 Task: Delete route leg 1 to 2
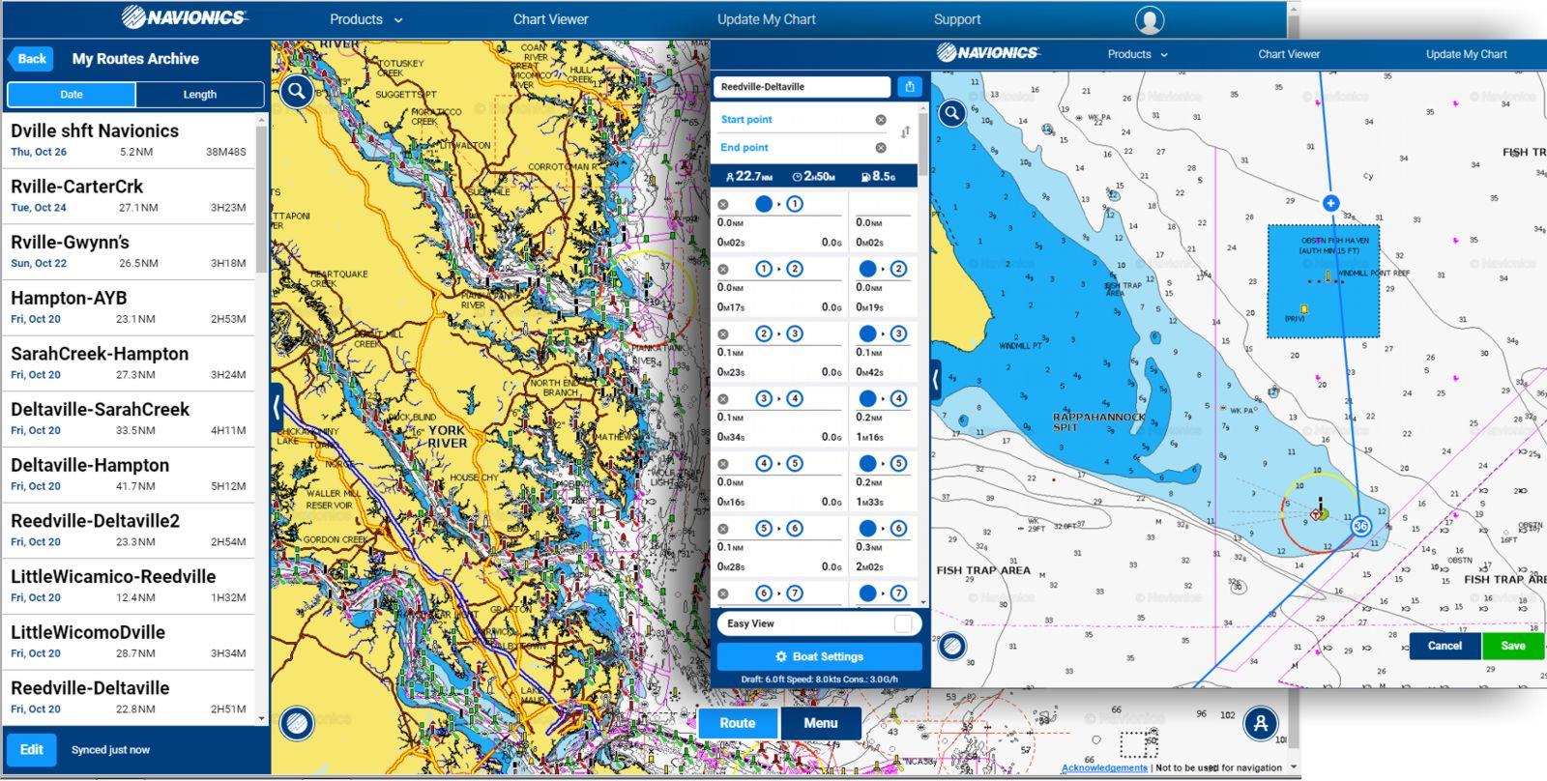point(722,269)
